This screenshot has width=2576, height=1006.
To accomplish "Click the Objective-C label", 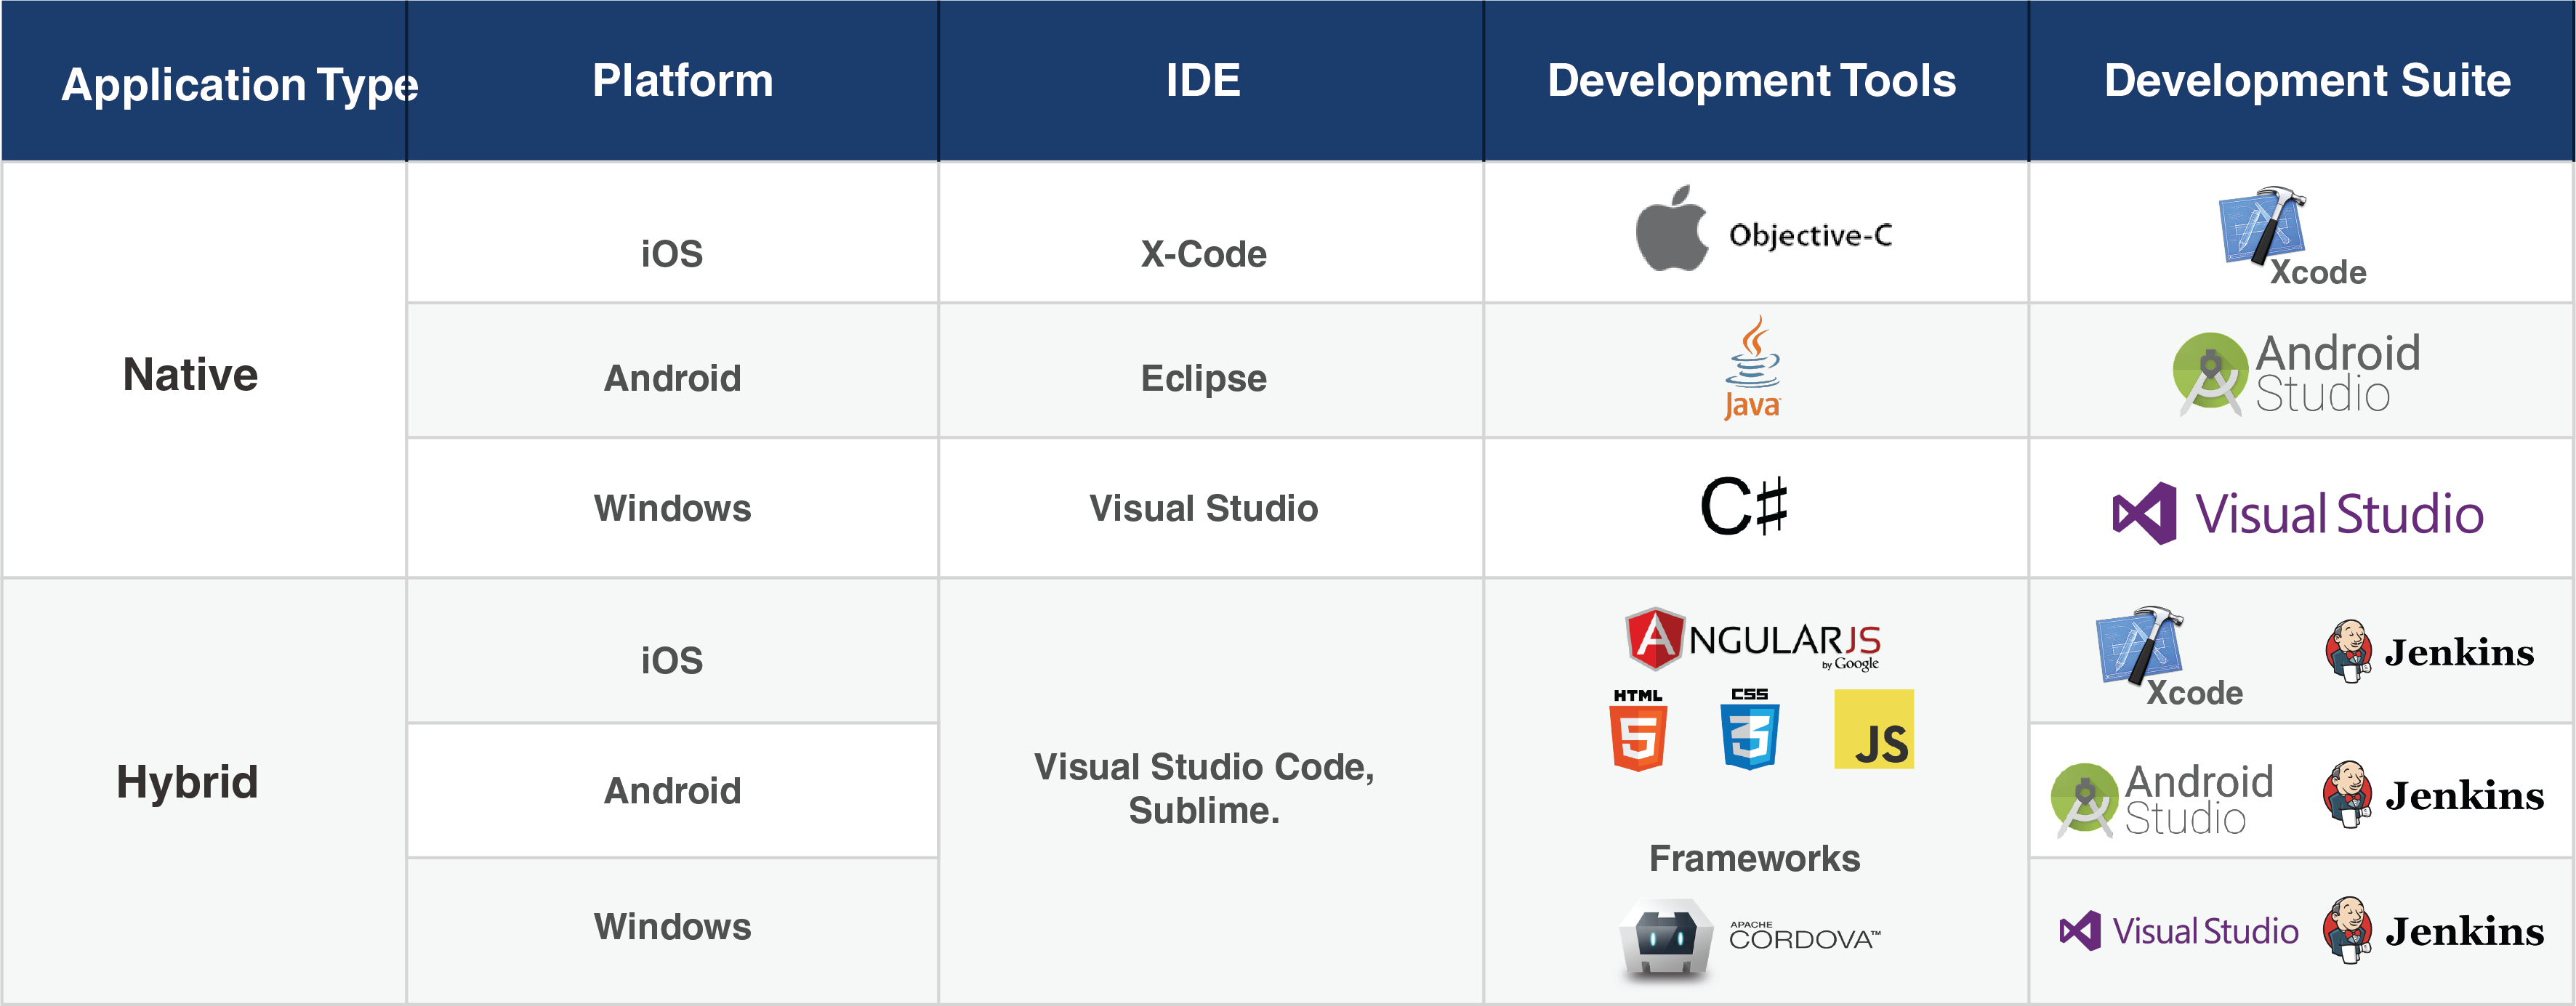I will 1810,235.
